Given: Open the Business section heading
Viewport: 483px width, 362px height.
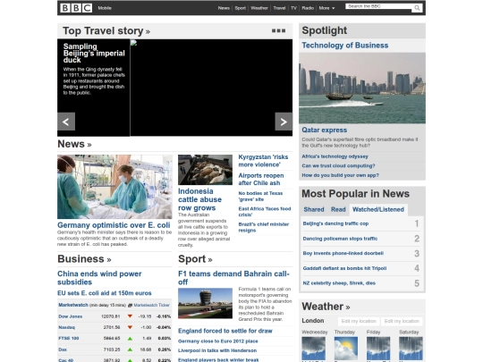Looking at the screenshot, I should tap(84, 259).
